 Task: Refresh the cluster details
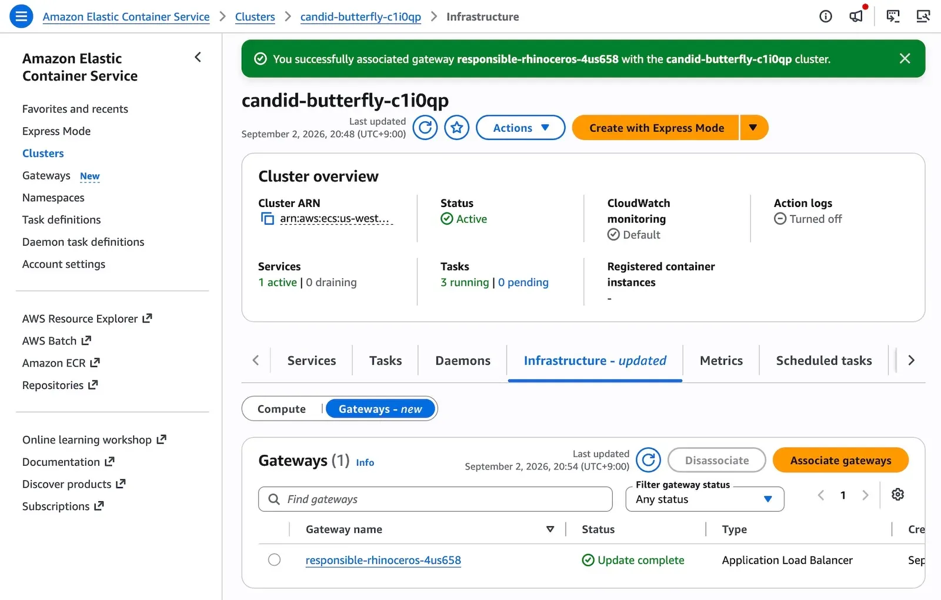[x=425, y=128]
